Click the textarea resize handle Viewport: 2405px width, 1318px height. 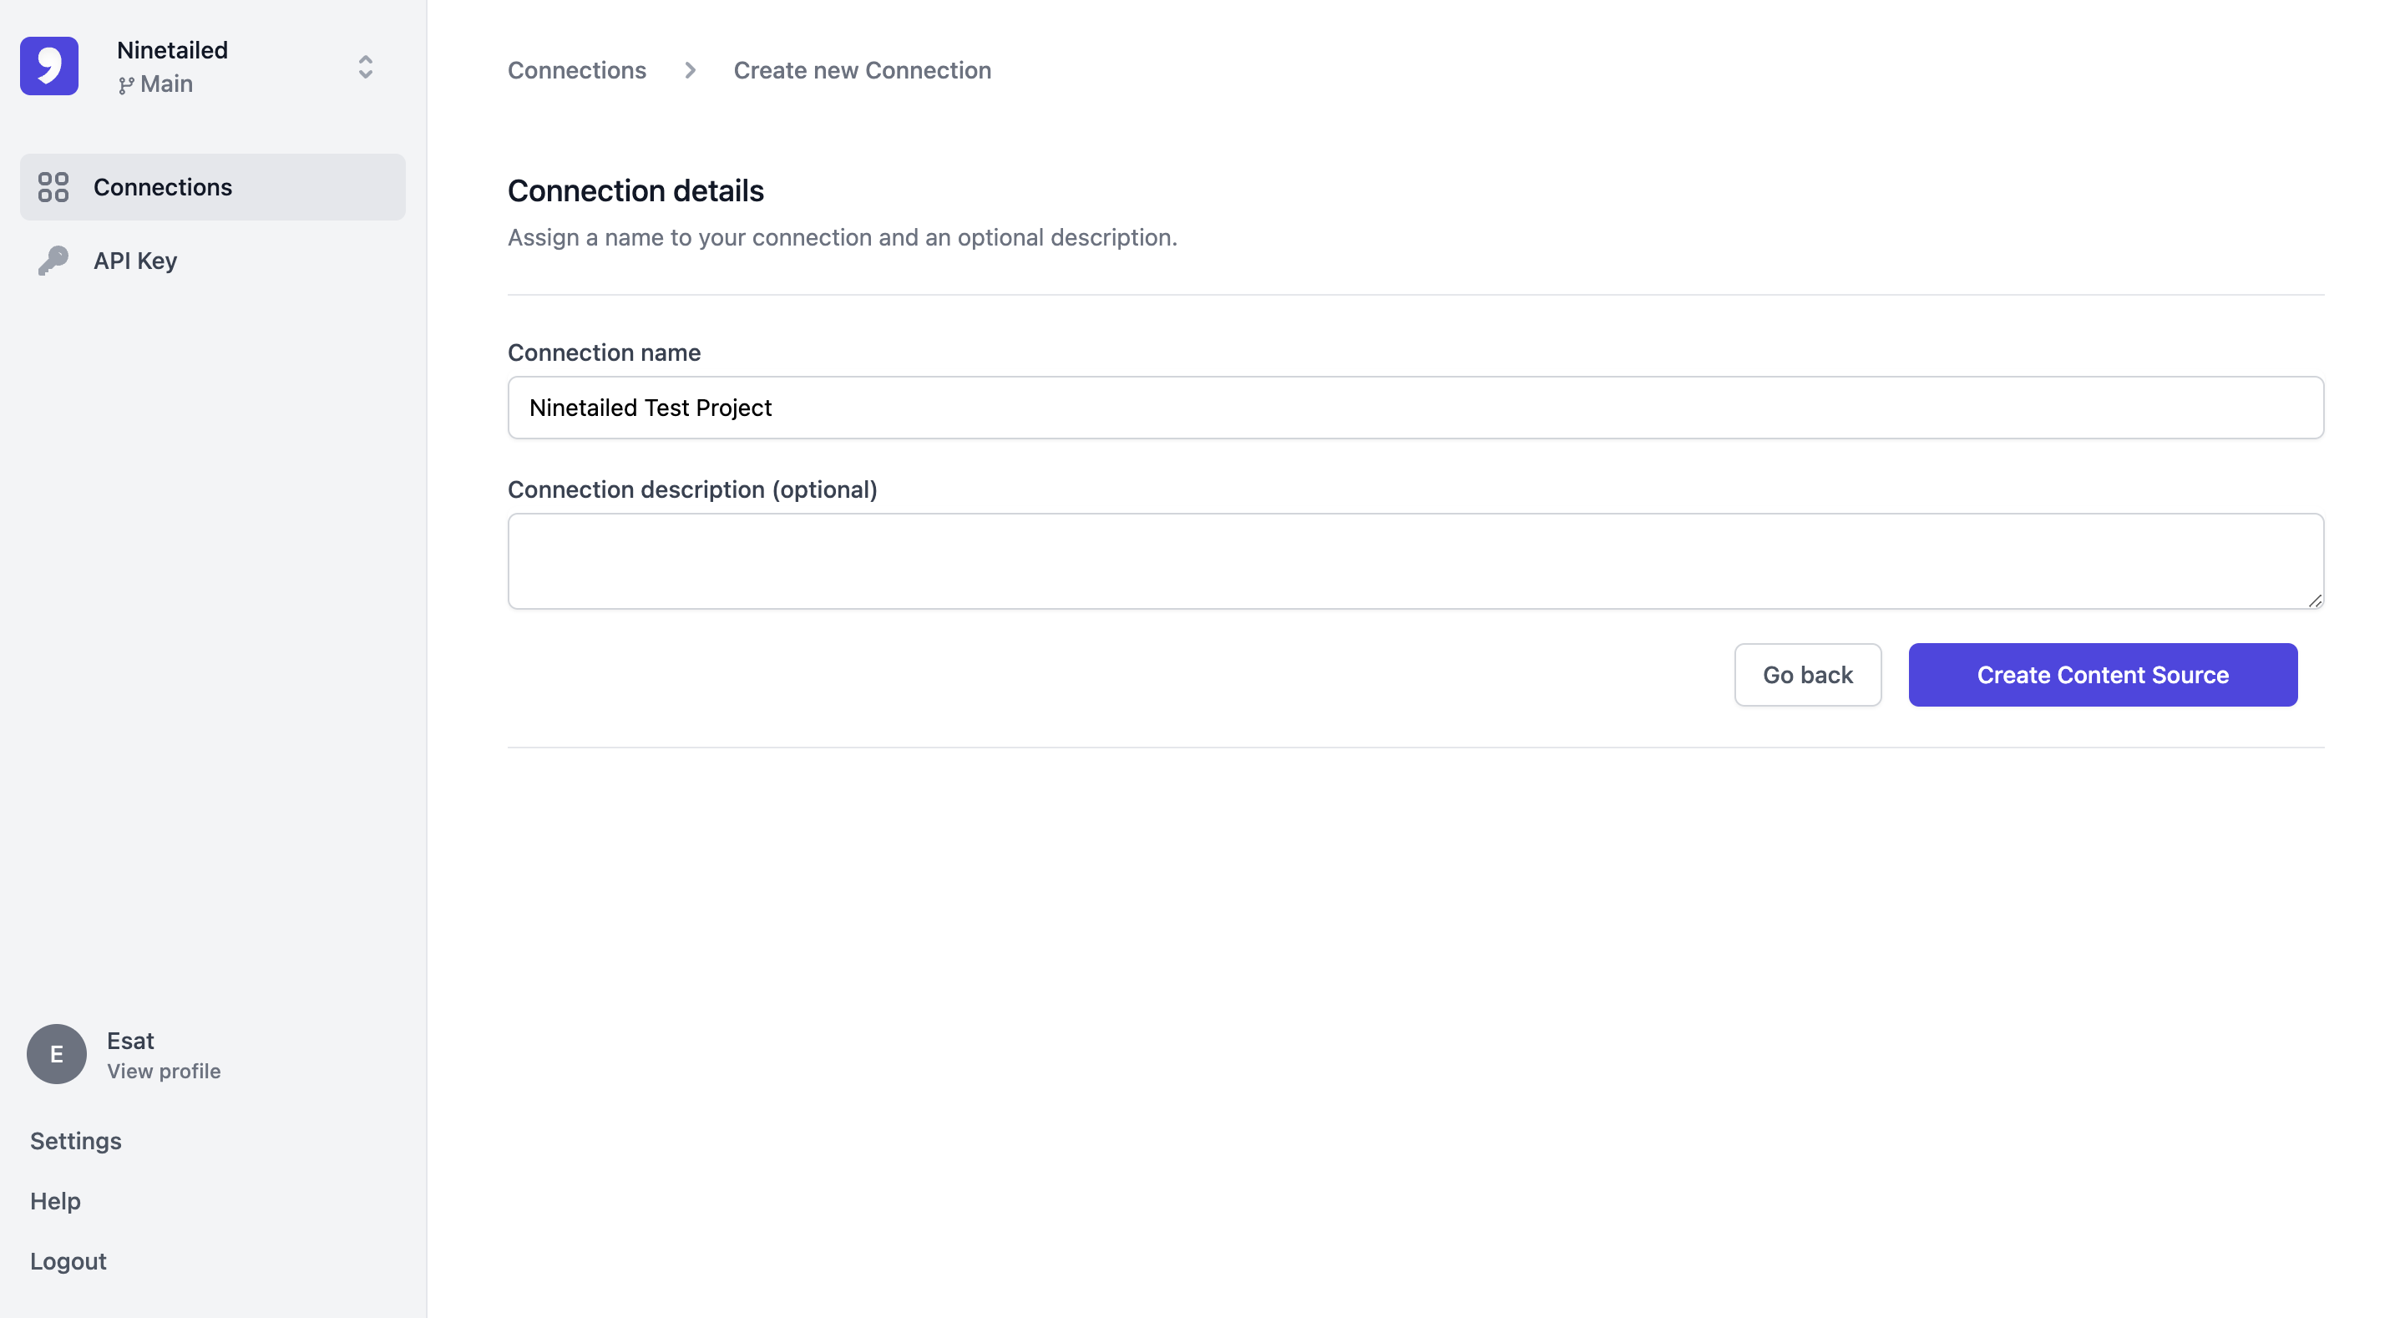2315,601
